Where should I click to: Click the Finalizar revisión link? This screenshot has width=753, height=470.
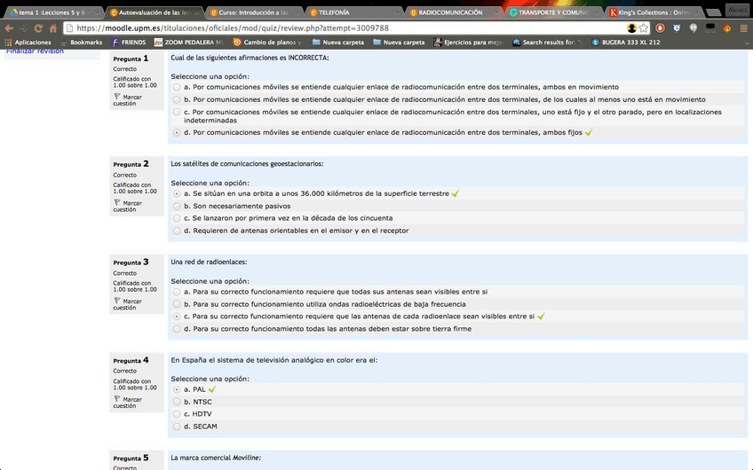[x=35, y=51]
